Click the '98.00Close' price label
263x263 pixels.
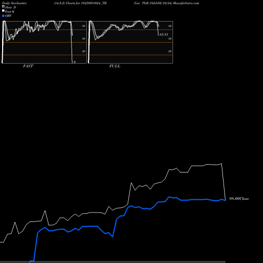(239, 199)
